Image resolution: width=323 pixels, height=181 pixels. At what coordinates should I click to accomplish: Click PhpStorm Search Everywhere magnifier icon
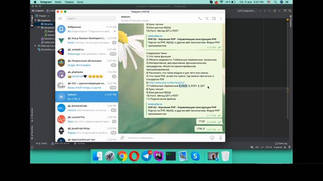coord(290,11)
